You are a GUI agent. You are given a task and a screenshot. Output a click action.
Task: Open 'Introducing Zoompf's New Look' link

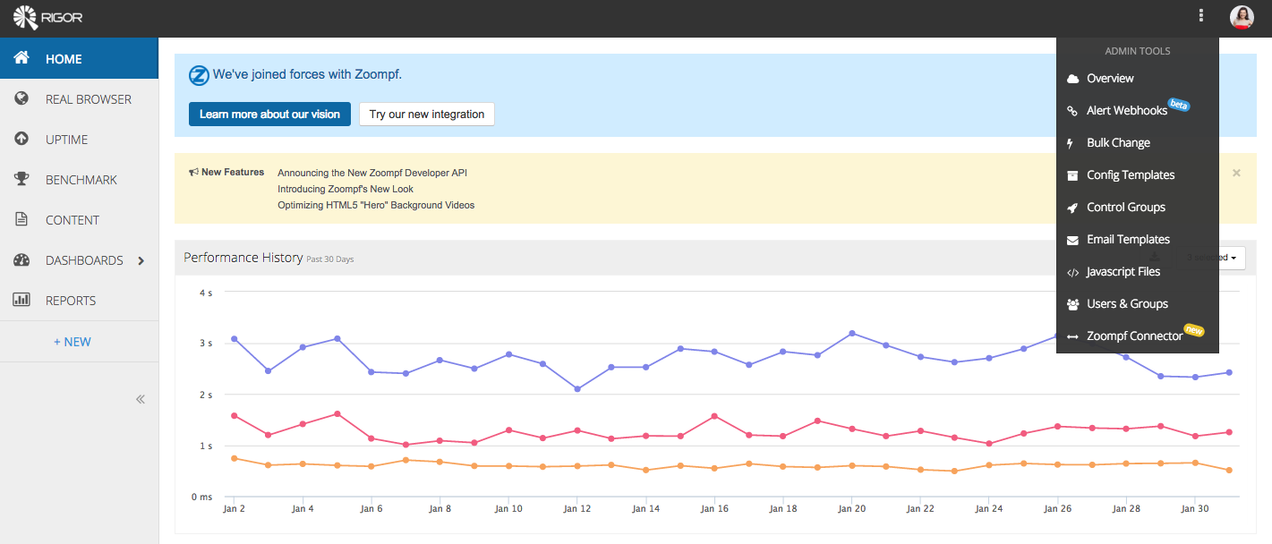tap(346, 189)
